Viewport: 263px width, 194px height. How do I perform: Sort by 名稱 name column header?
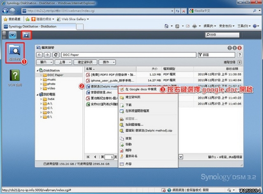pos(110,69)
